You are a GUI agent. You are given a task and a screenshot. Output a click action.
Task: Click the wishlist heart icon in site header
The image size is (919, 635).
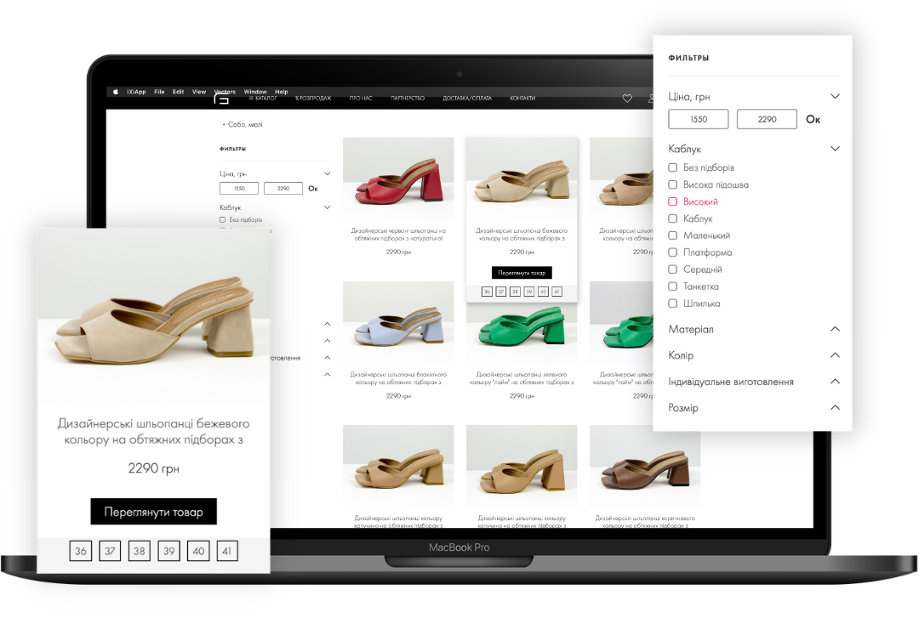coord(627,99)
